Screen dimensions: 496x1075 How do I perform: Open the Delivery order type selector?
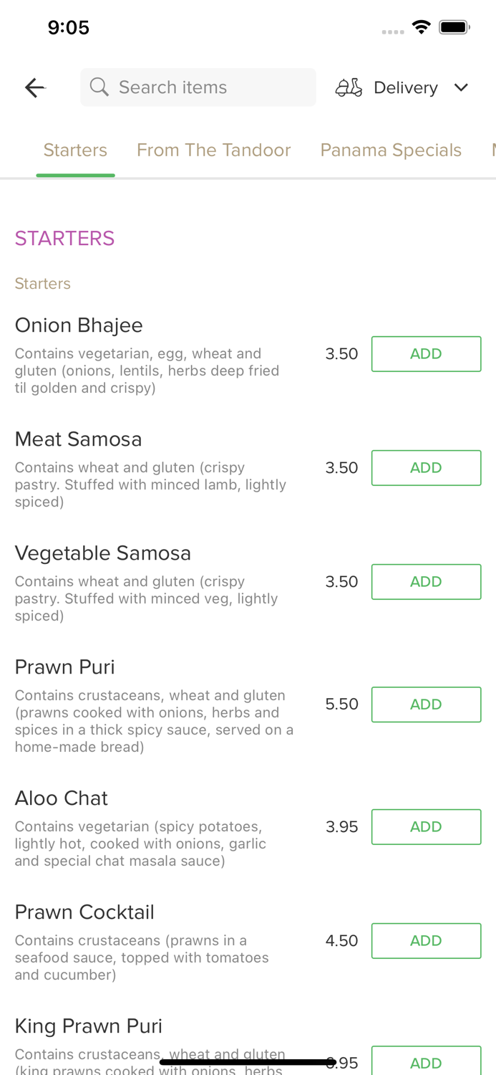point(405,87)
